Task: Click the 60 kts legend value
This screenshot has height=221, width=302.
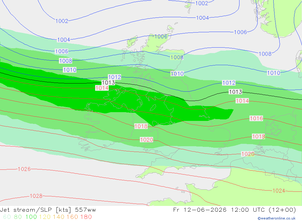Action: pyautogui.click(x=7, y=217)
